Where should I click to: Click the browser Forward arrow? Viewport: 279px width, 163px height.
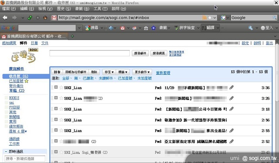(x=14, y=17)
